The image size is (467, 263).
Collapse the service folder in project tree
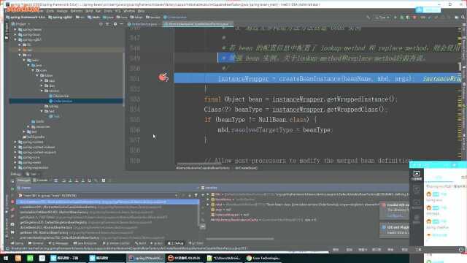coord(42,91)
